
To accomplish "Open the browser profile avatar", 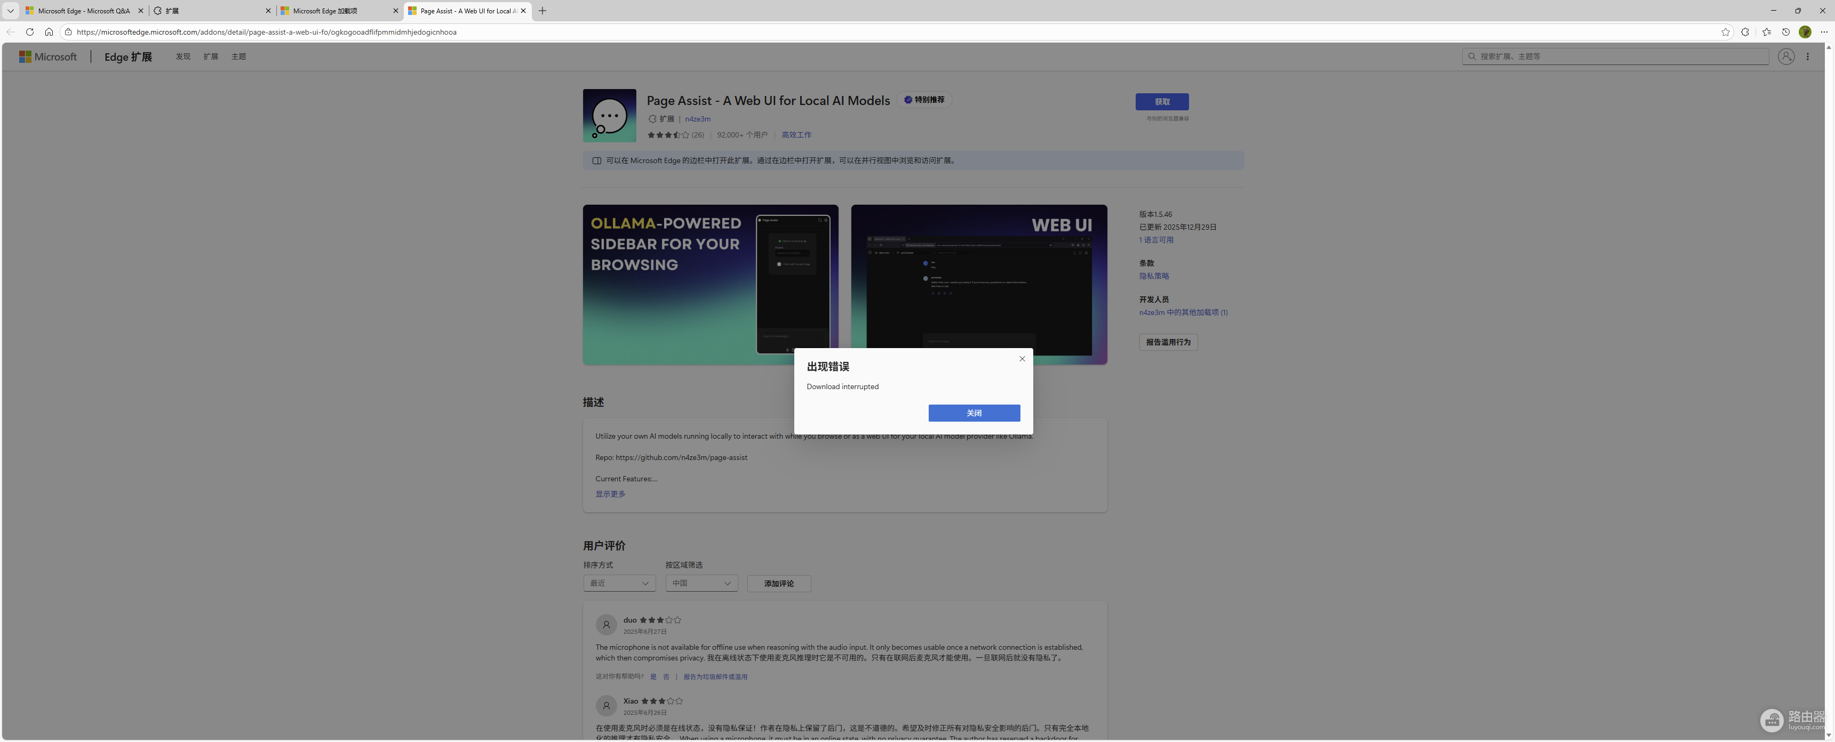I will point(1805,32).
